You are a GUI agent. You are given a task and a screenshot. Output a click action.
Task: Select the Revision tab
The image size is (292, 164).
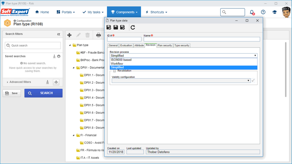151,45
